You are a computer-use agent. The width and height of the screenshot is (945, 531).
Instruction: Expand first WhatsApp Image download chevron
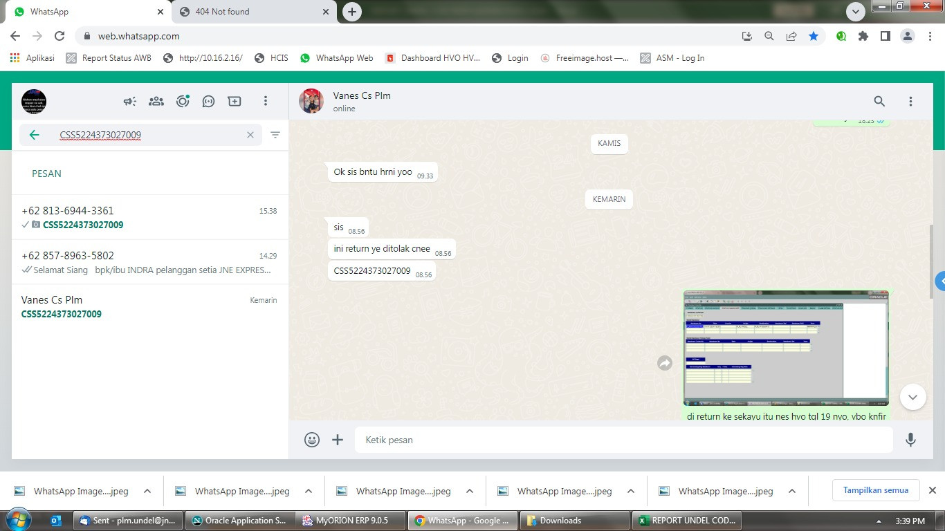tap(147, 491)
